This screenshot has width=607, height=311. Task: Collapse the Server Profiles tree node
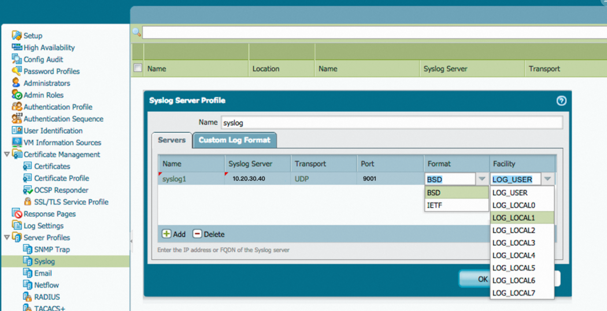click(6, 237)
